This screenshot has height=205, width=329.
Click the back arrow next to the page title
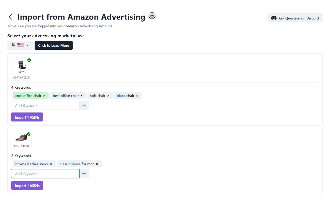[11, 17]
